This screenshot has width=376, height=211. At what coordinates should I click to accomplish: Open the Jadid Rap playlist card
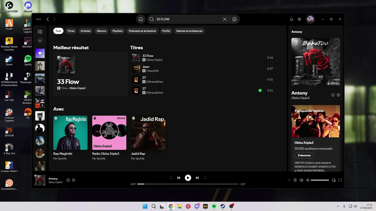(148, 138)
